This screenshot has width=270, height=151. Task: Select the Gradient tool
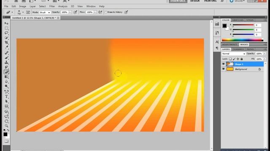7,77
